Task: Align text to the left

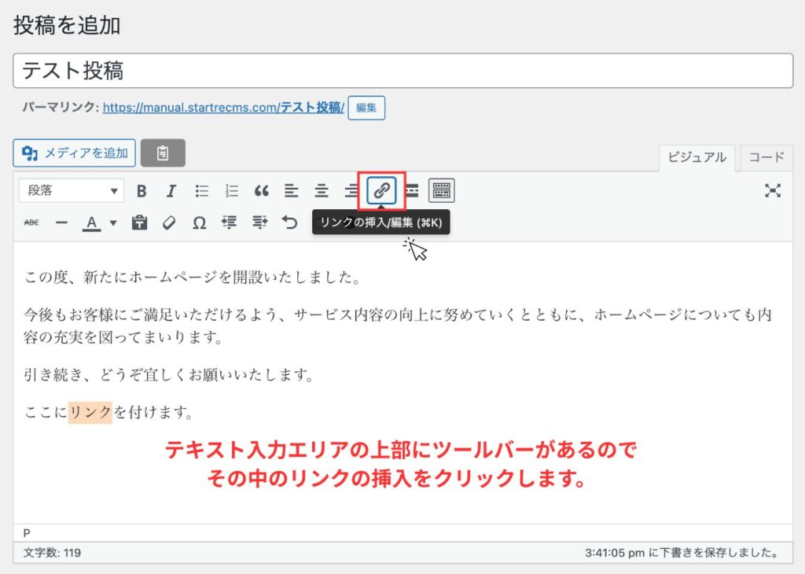Action: [292, 190]
